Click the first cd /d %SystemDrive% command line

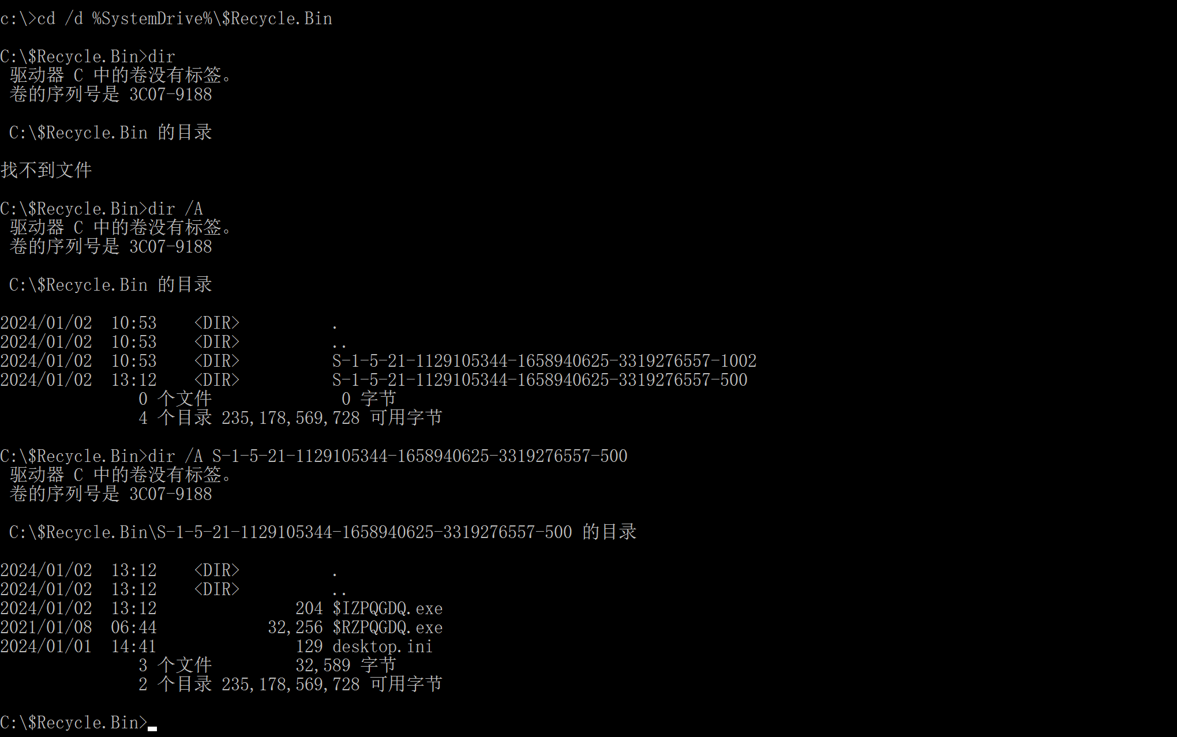(x=166, y=18)
